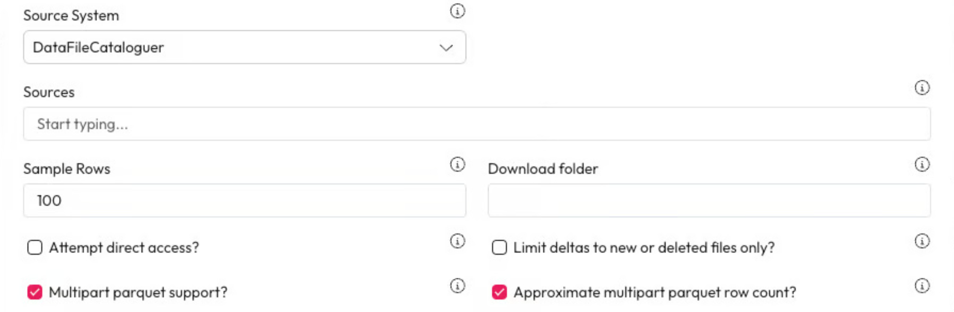The height and width of the screenshot is (312, 954).
Task: Disable the Multipart parquet support checkbox
Action: click(35, 292)
